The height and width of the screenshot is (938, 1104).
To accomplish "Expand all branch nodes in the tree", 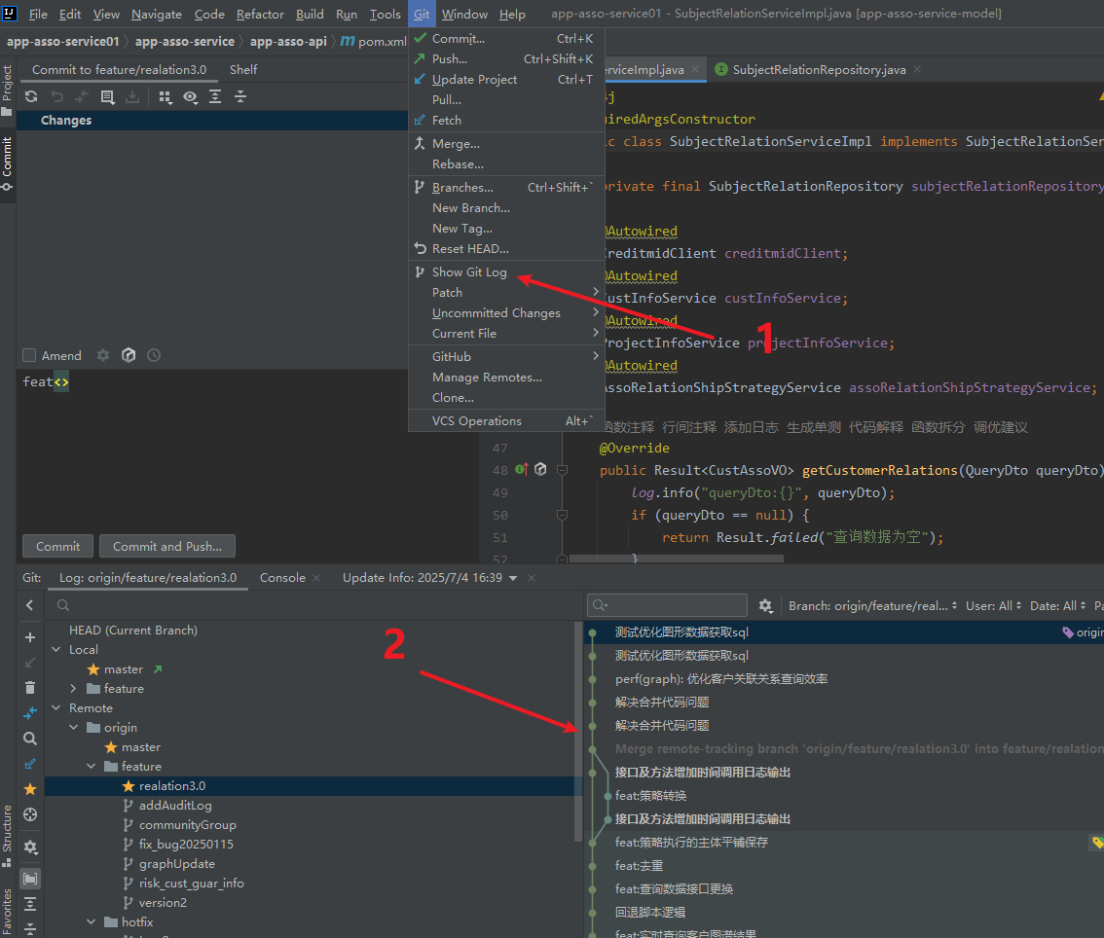I will (x=30, y=904).
